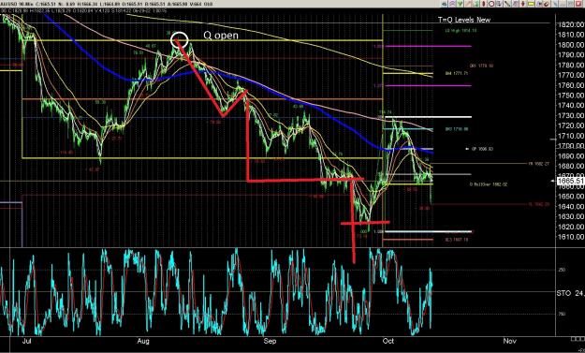Viewport: 585px width, 353px height.
Task: Click the red down arrow toolbar icon
Action: pyautogui.click(x=522, y=4)
